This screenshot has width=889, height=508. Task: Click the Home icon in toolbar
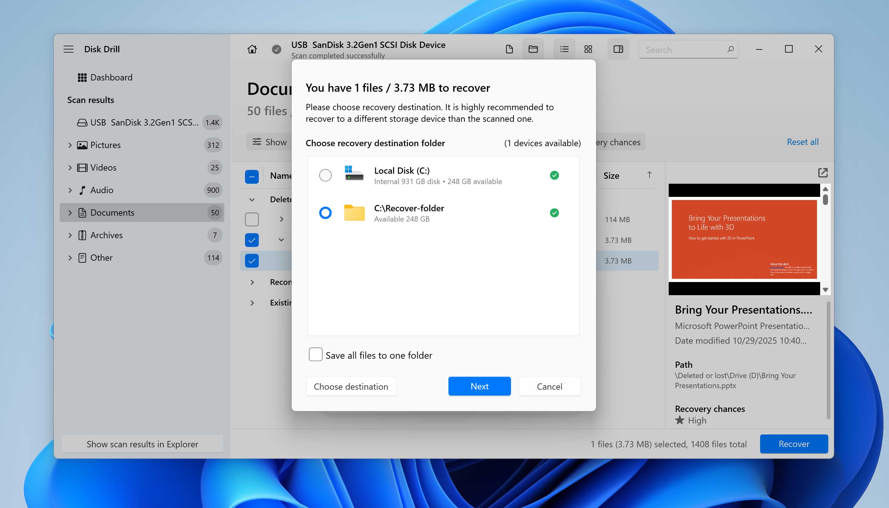tap(252, 49)
